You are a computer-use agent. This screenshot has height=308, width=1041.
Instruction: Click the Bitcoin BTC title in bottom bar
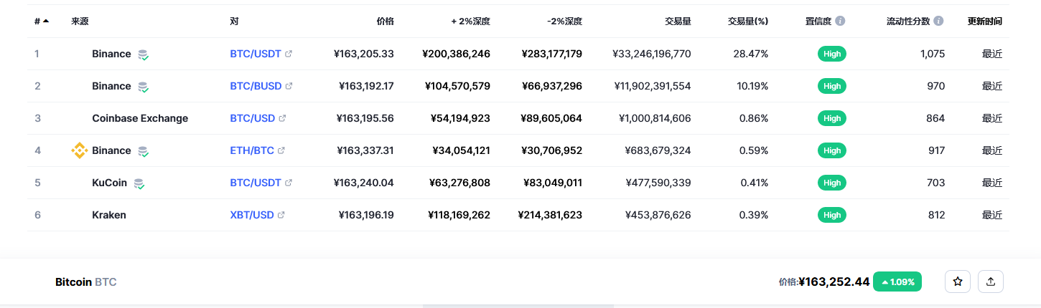(86, 282)
